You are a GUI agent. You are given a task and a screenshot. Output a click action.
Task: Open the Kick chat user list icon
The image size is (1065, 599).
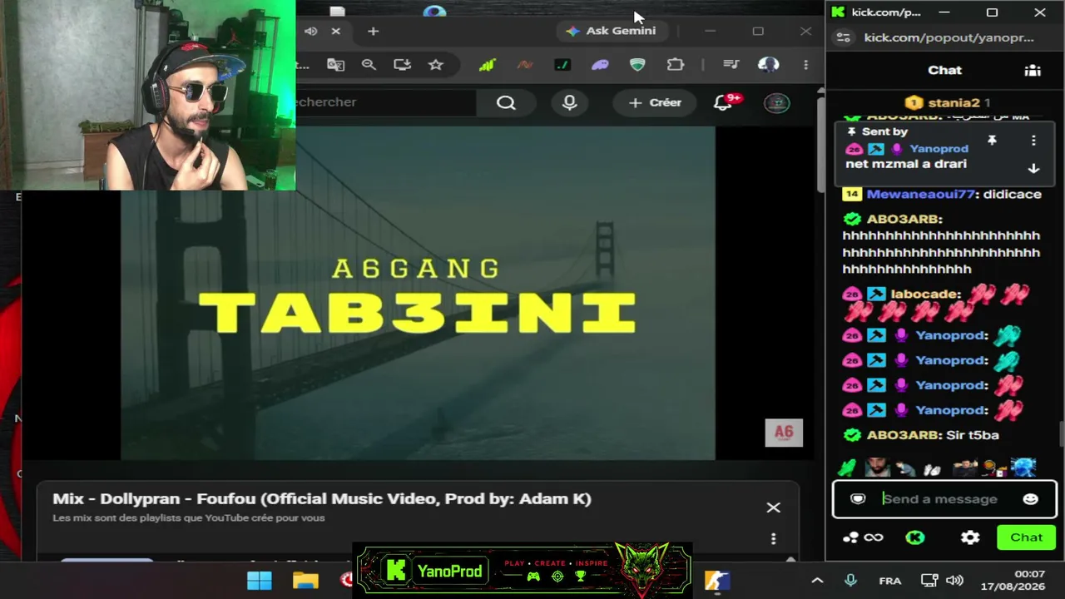pyautogui.click(x=1033, y=71)
